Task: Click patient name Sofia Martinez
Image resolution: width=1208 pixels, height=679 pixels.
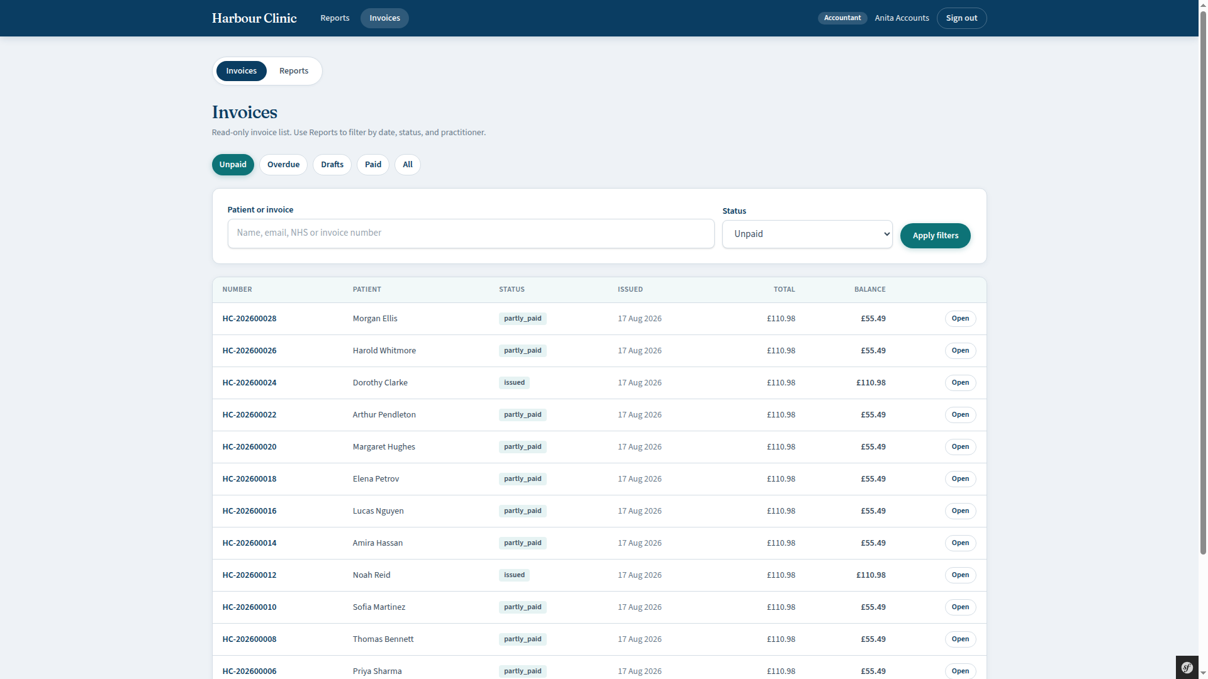Action: pos(379,607)
